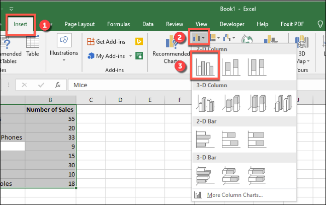Screen dimensions: 326x205
Task: Pick the 100% Stacked Column chart
Action: [257, 66]
